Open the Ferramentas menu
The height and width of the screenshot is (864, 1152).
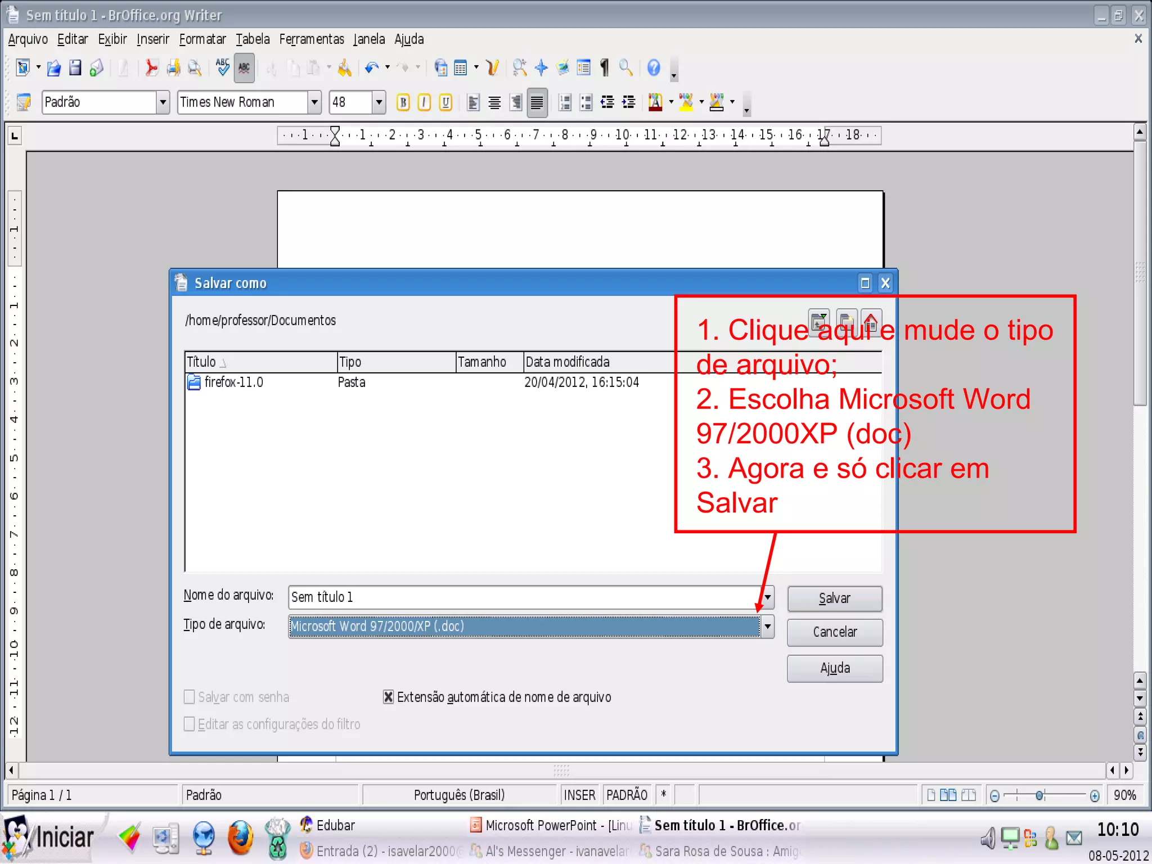(312, 39)
